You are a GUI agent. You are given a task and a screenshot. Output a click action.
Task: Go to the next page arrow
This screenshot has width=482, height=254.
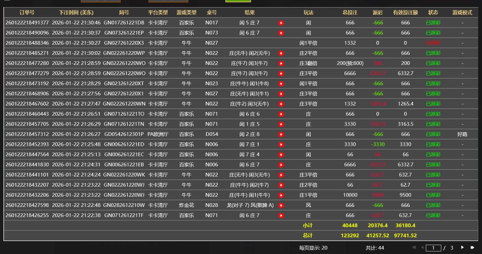(463, 248)
